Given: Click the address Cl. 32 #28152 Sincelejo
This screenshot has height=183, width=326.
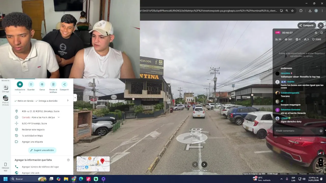Looking at the screenshot, I should (x=40, y=111).
